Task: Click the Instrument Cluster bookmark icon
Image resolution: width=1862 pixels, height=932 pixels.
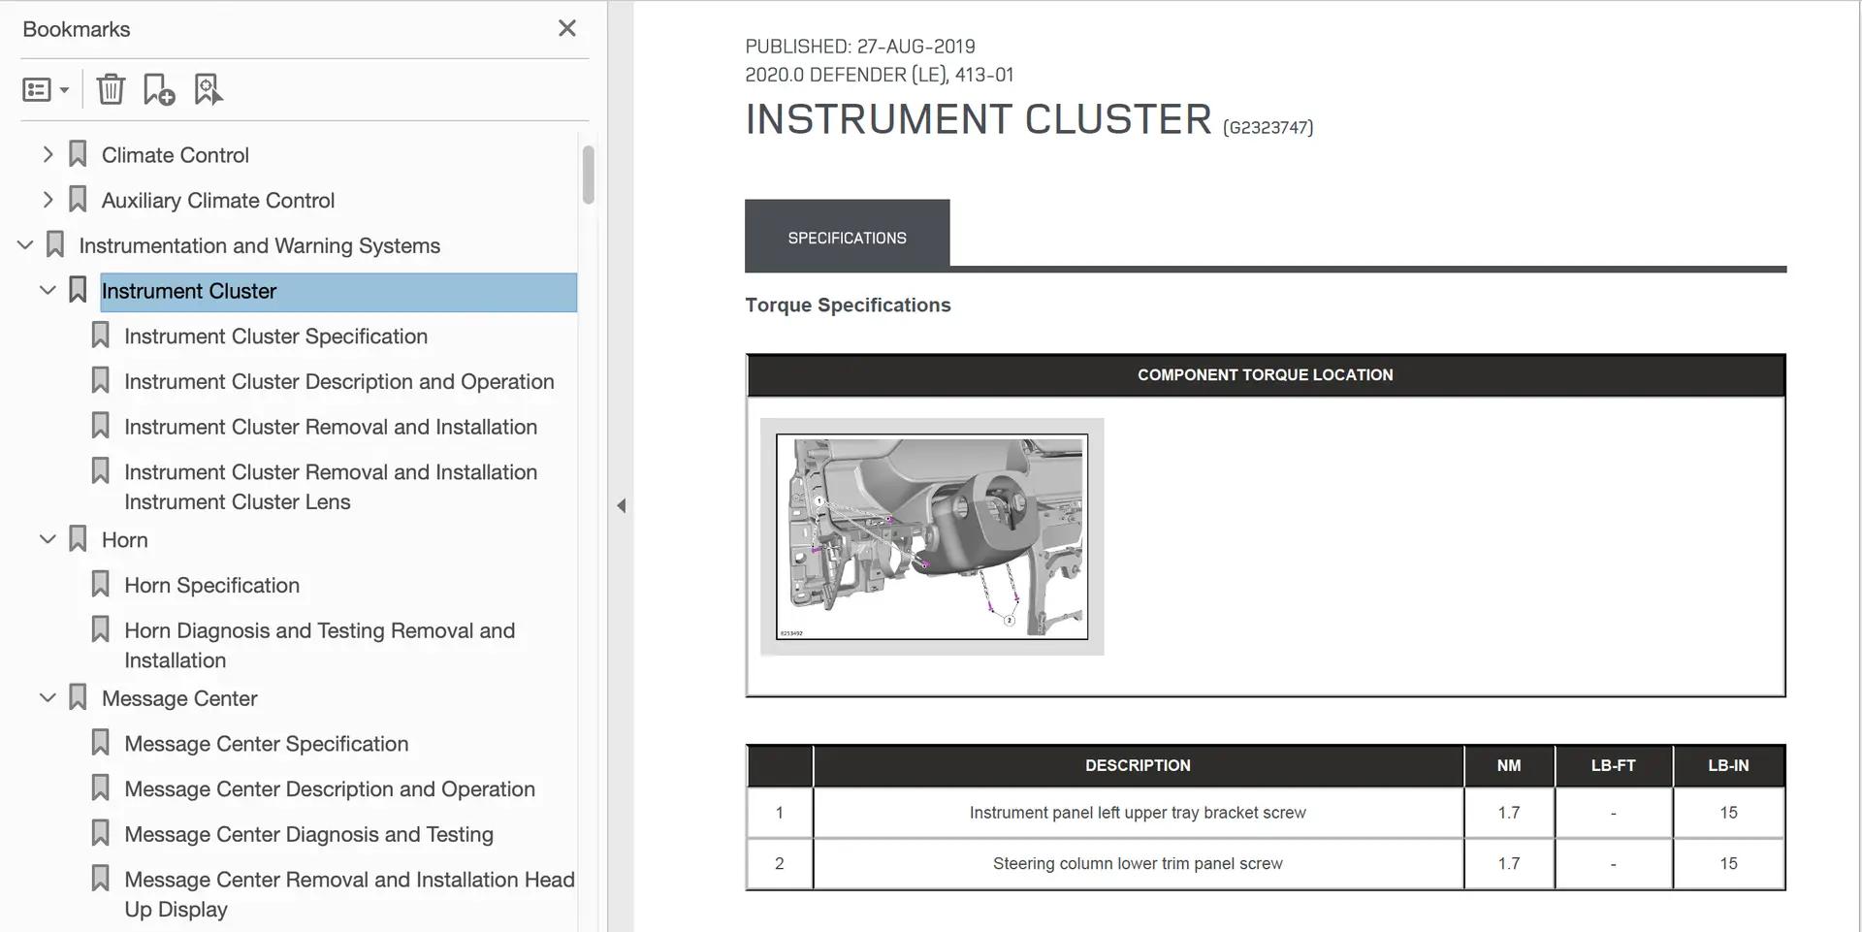Action: 79,290
